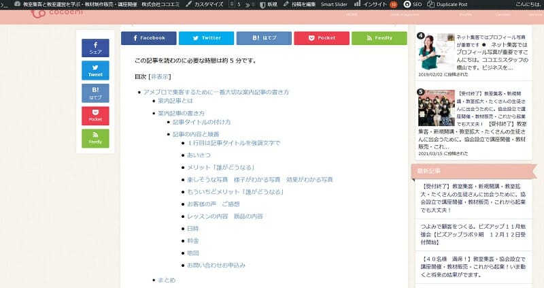Viewport: 544px width, 288px height.
Task: Jump to 楽しそうな写真 様子がわかる写真 link
Action: pos(260,180)
